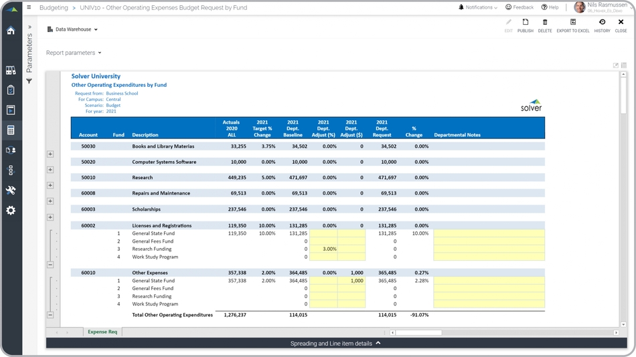This screenshot has width=636, height=357.
Task: Open the settings gear in sidebar
Action: coord(11,211)
